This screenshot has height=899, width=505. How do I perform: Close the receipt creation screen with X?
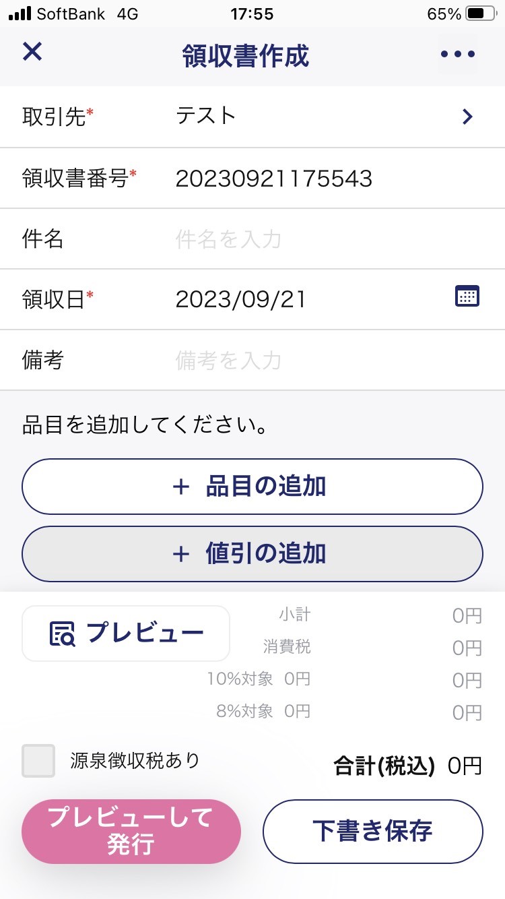pos(32,51)
